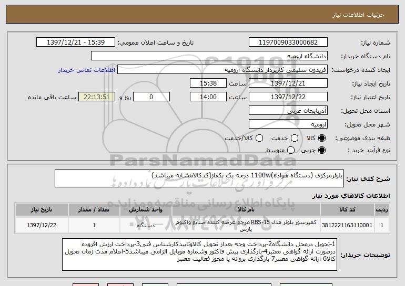The width and height of the screenshot is (405, 286).
Task: Click the buyer notes text area
Action: (200, 255)
